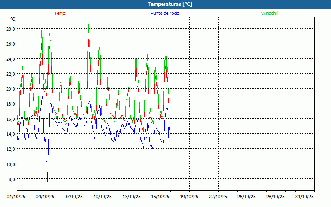Click the 01/10/25 date label

17,197
